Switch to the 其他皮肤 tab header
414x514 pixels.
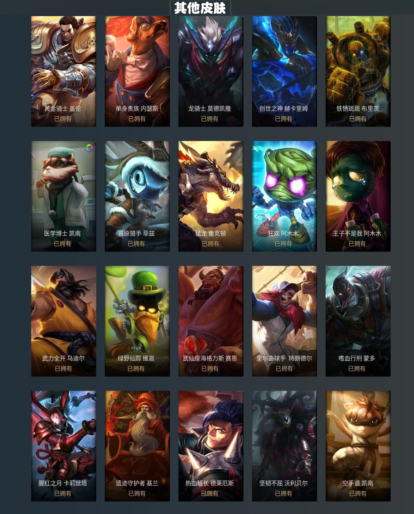(x=200, y=8)
